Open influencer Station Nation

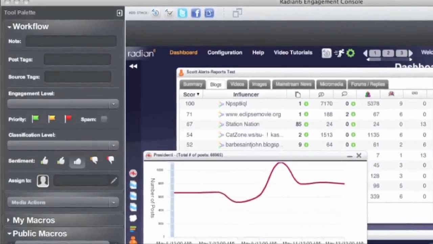click(x=242, y=124)
